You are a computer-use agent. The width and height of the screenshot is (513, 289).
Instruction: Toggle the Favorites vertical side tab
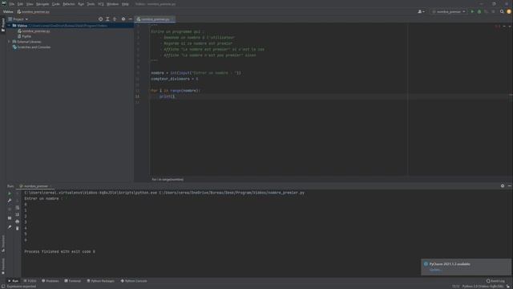click(3, 266)
